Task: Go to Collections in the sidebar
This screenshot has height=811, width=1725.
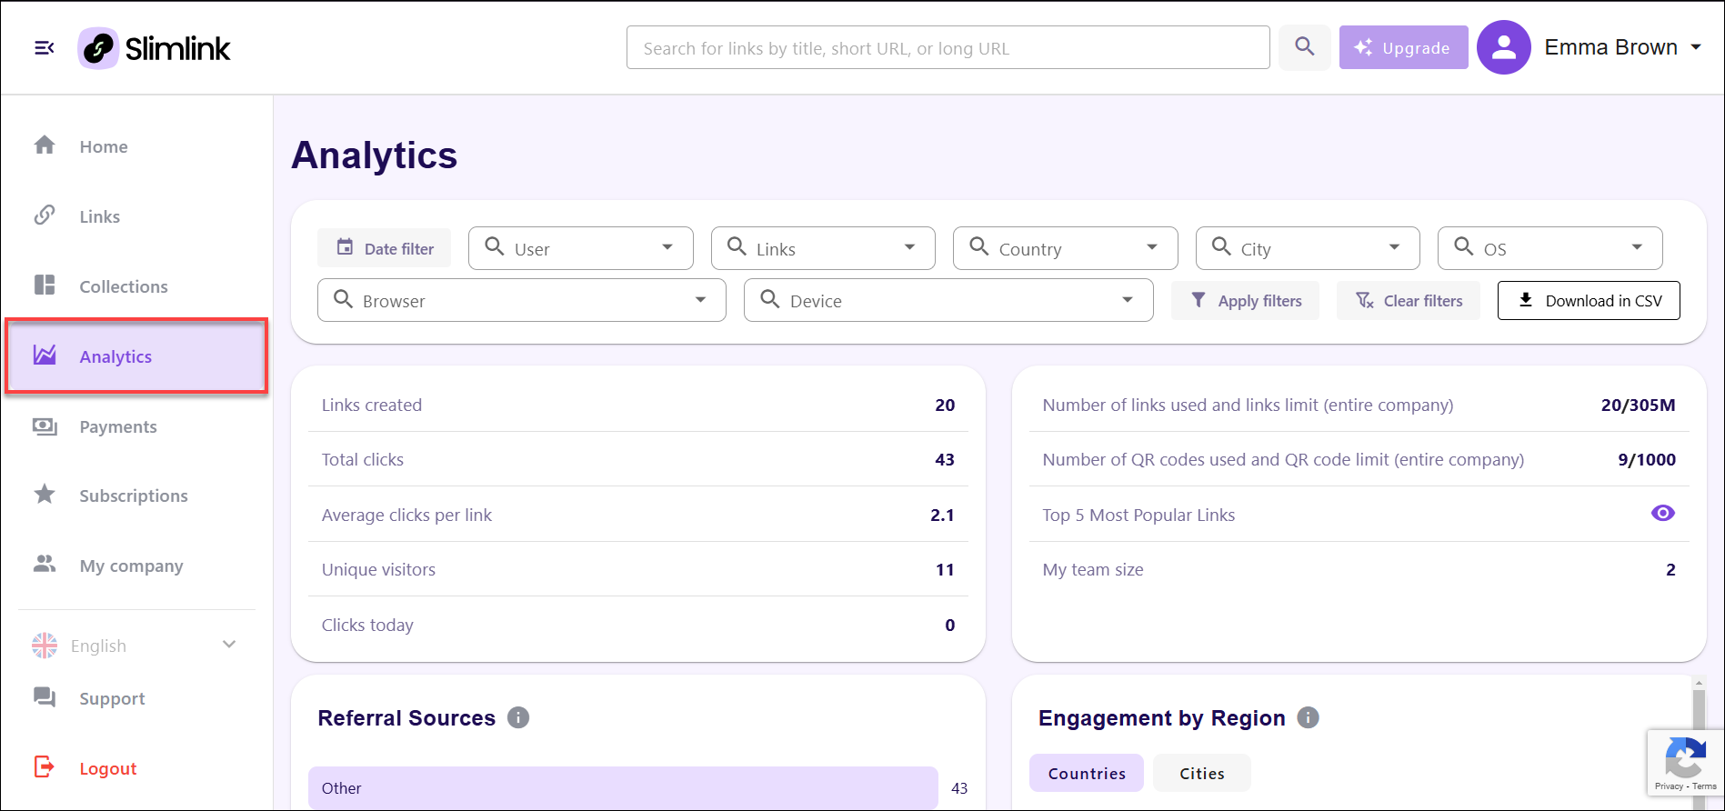Action: [x=123, y=286]
